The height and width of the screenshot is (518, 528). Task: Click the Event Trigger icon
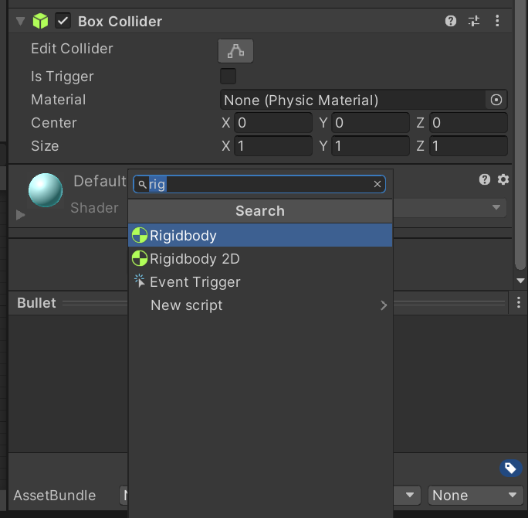140,281
